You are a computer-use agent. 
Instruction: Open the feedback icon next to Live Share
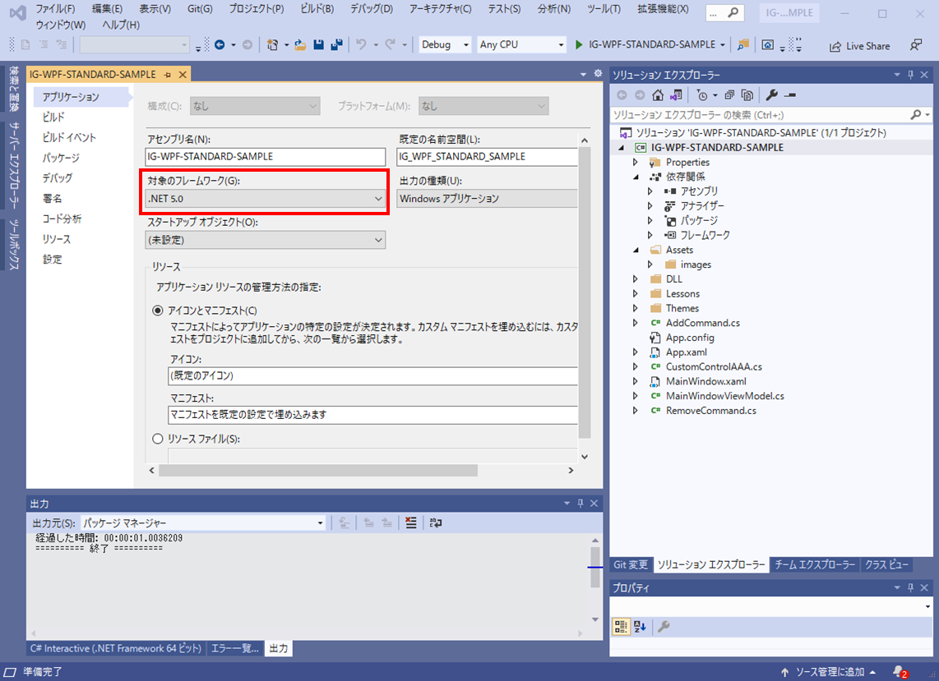[x=915, y=45]
